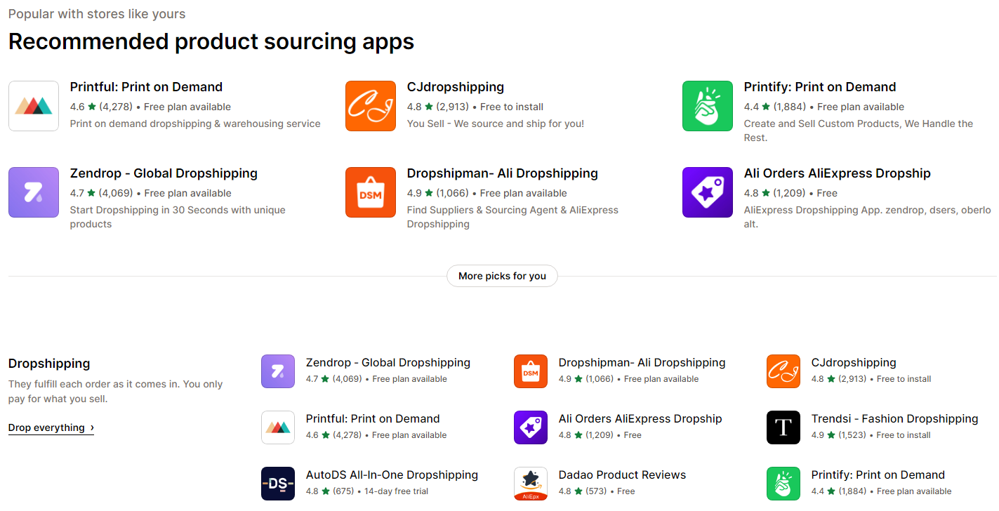
Task: Open Printful icon in recommended apps section
Action: (34, 106)
